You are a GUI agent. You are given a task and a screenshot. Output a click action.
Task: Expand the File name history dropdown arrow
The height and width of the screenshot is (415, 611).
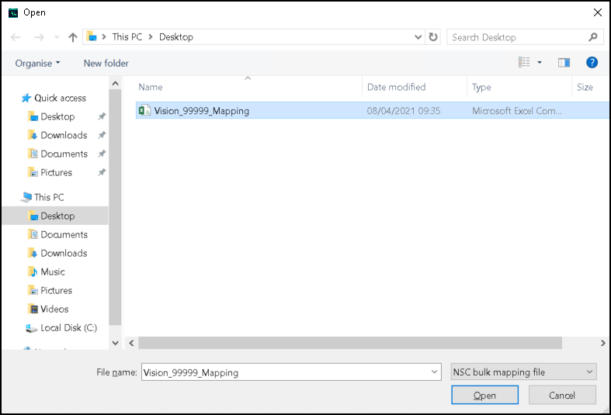pyautogui.click(x=434, y=372)
